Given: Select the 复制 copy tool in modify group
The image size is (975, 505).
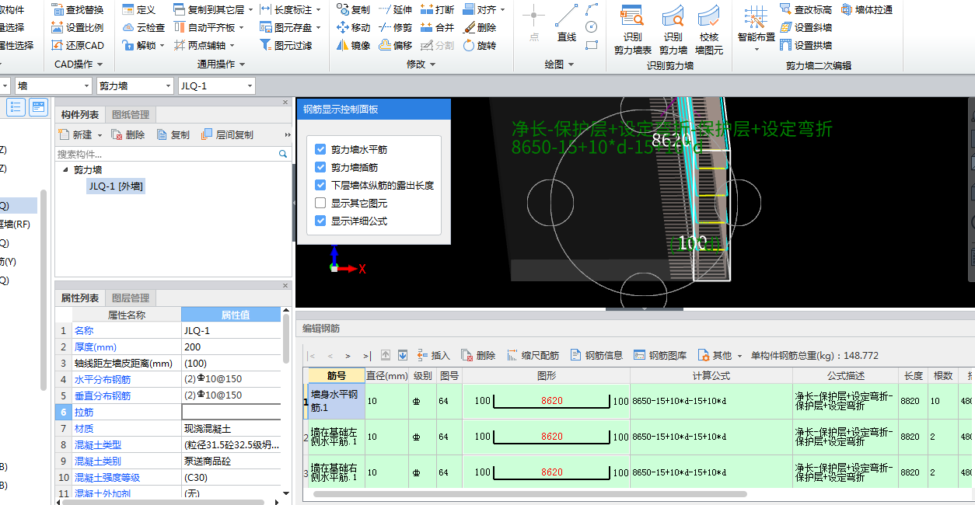Looking at the screenshot, I should tap(353, 9).
